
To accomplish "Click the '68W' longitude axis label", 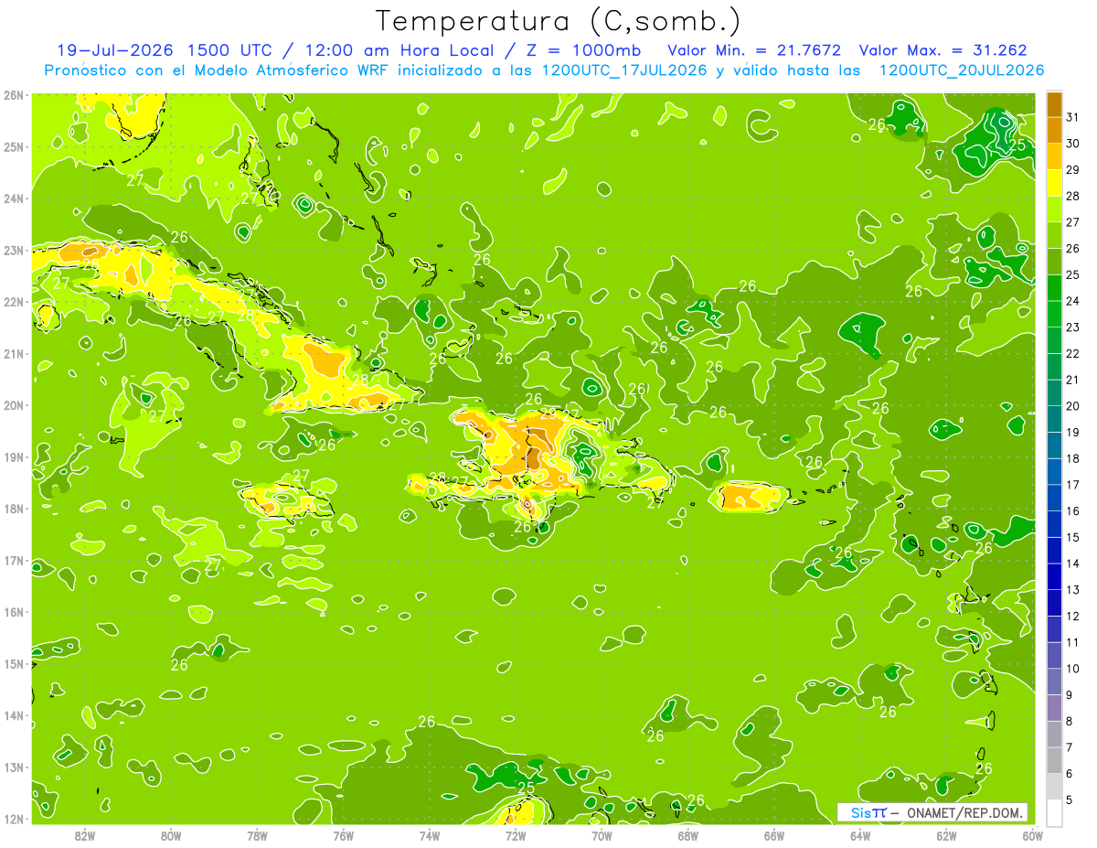I will point(688,835).
